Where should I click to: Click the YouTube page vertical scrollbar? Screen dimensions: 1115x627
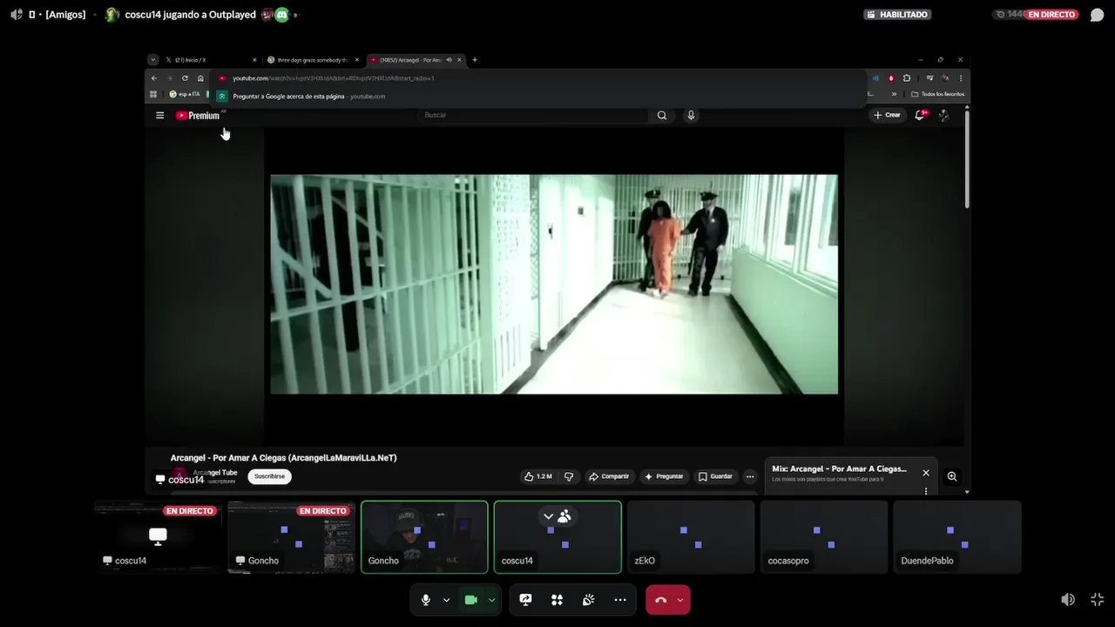[x=967, y=159]
